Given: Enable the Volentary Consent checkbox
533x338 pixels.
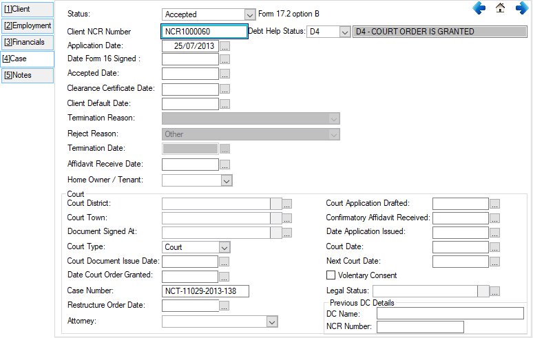Looking at the screenshot, I should (331, 275).
